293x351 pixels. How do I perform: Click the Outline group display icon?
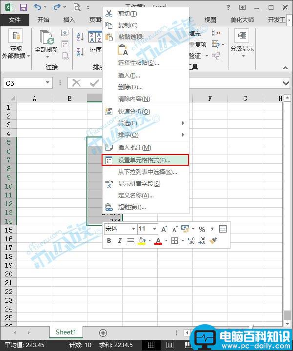tap(242, 36)
